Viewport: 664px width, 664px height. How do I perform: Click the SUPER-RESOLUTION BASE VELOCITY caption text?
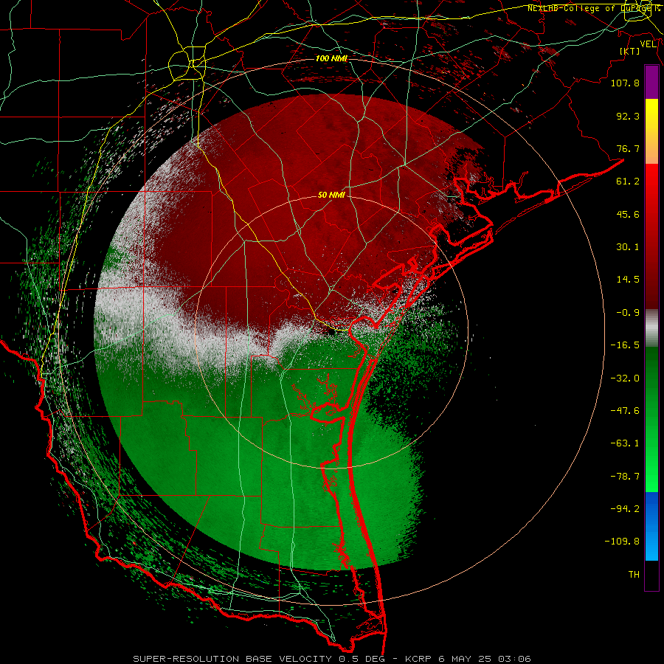(232, 659)
